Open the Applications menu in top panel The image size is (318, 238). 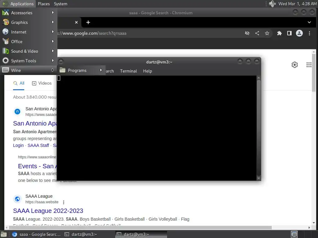click(18, 4)
